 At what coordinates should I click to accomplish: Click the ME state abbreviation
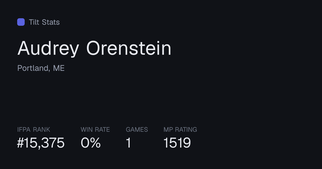59,68
